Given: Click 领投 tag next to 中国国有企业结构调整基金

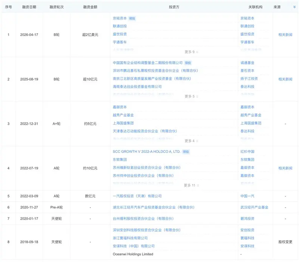Looking at the screenshot, I should pyautogui.click(x=188, y=63).
